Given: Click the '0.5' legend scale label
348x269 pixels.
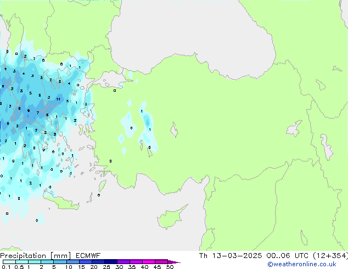Looking at the screenshot, I should tap(19, 267).
